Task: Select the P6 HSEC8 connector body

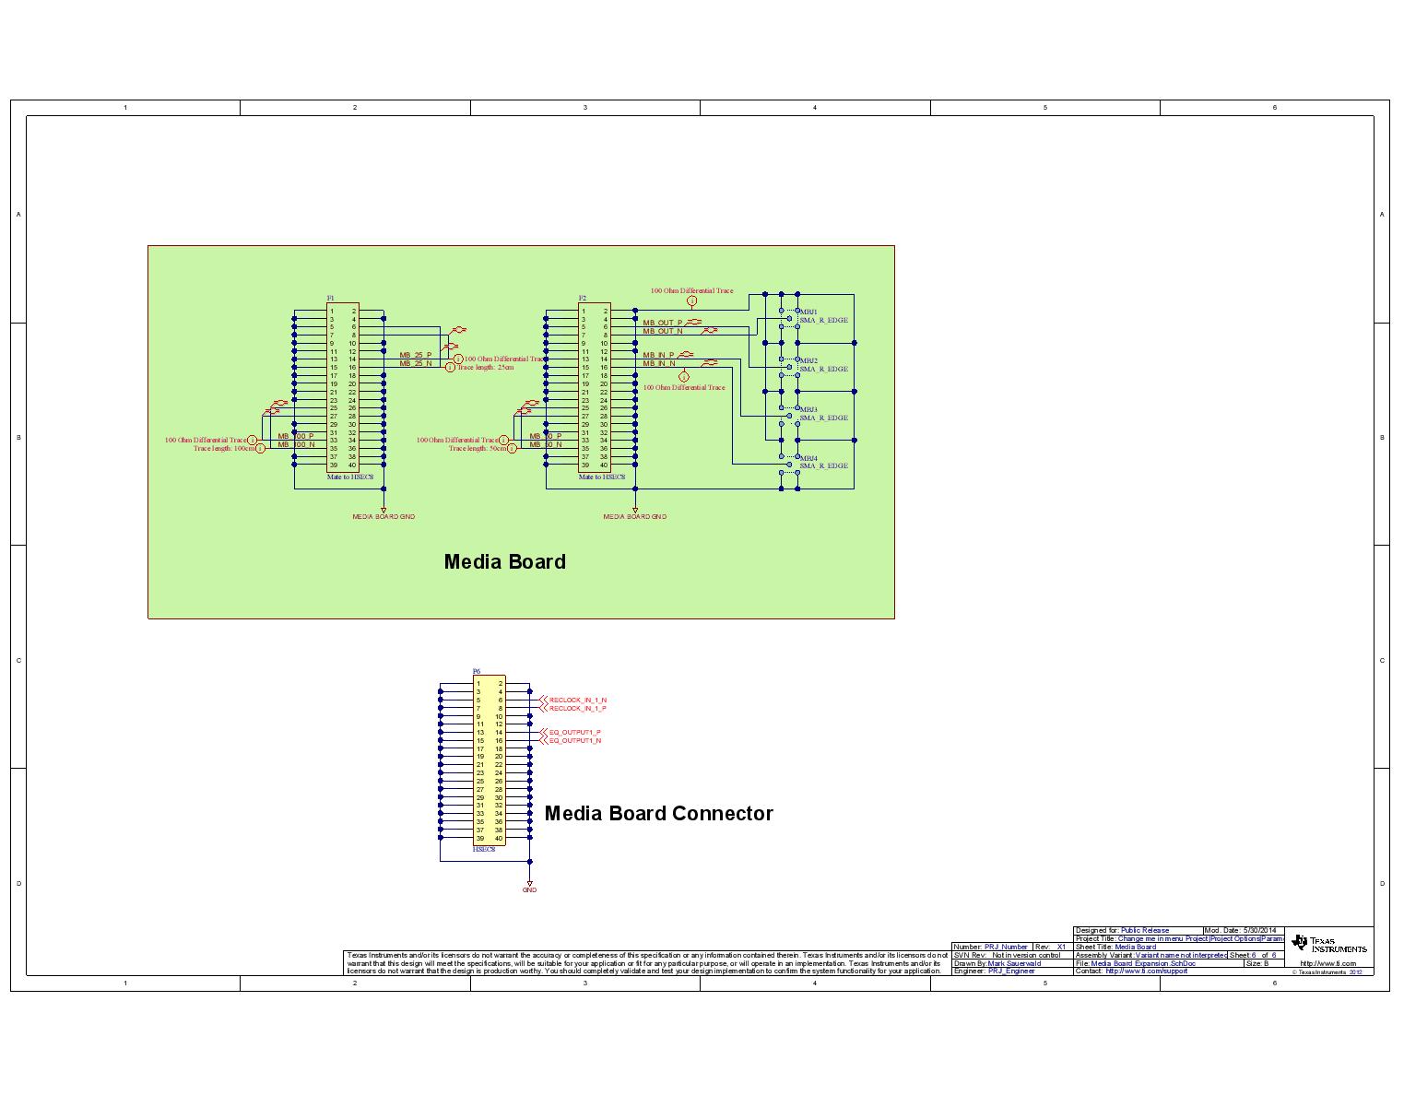Action: point(489,760)
